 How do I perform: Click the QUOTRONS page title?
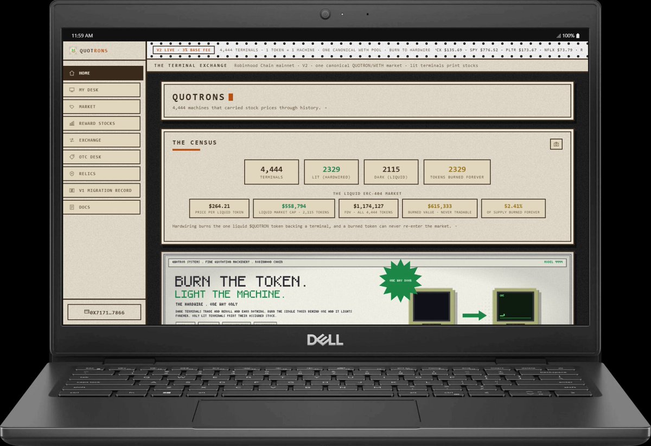tap(199, 98)
